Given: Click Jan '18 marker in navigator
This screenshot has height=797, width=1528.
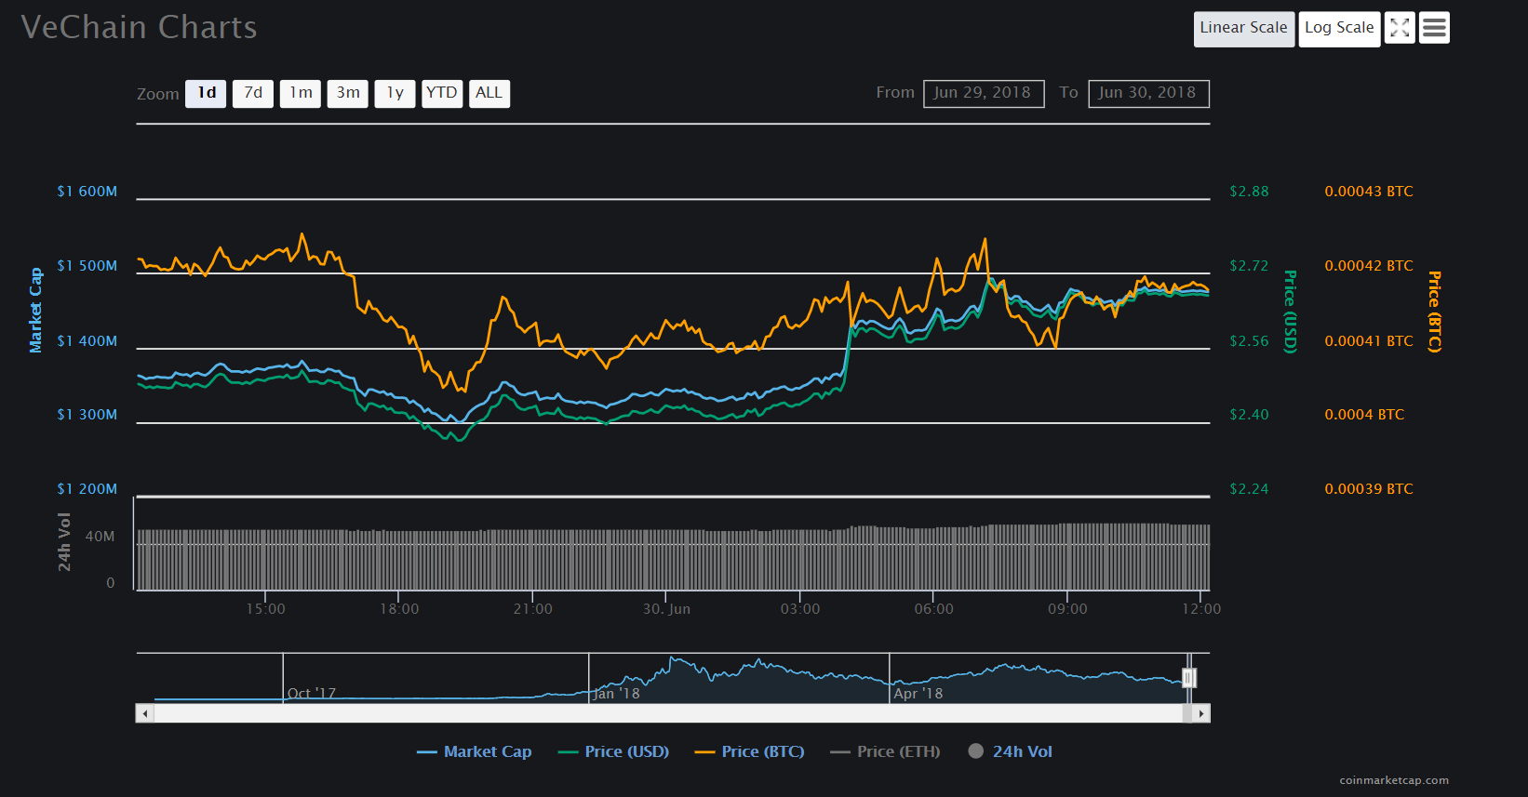Looking at the screenshot, I should tap(616, 694).
